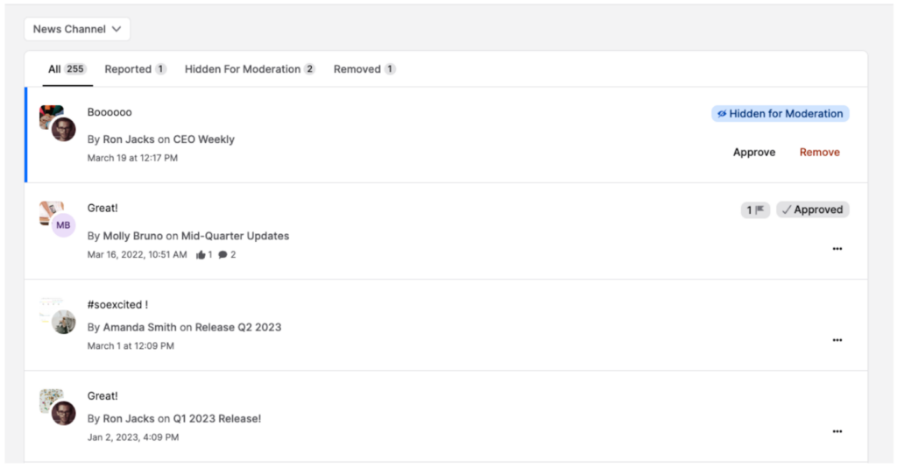
Task: Open more options for the Q1 2023 Release comment
Action: [x=837, y=431]
